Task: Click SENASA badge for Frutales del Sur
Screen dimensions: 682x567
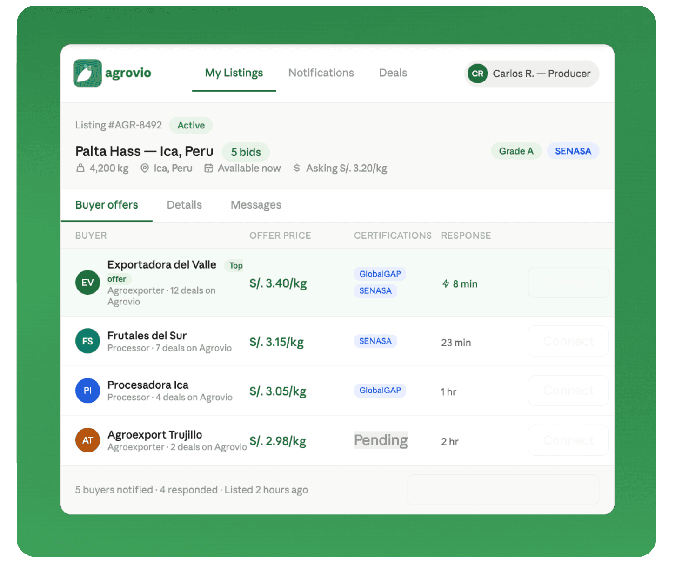Action: 375,341
